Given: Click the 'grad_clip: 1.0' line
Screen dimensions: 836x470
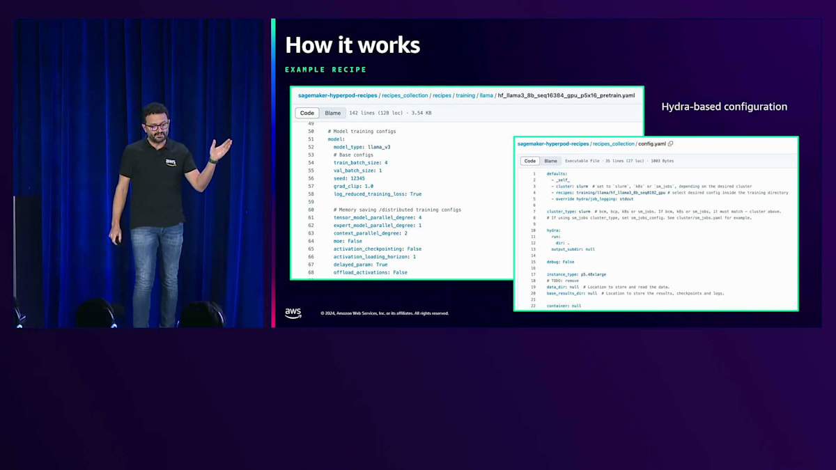Looking at the screenshot, I should [x=354, y=186].
